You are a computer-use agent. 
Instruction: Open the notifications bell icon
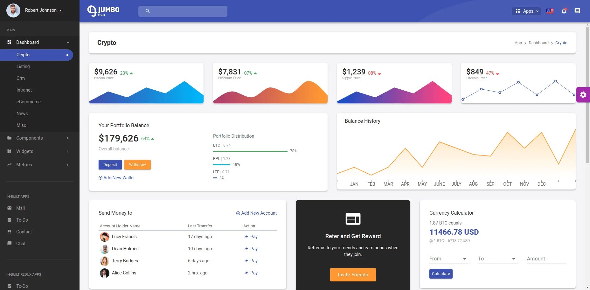[564, 11]
